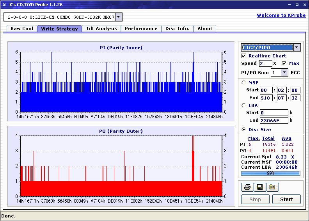
Task: Click the K's Probe title bar icon
Action: [x=4, y=5]
